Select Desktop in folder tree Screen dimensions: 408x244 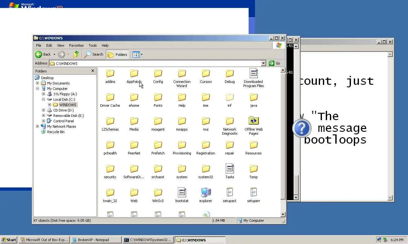click(x=47, y=78)
